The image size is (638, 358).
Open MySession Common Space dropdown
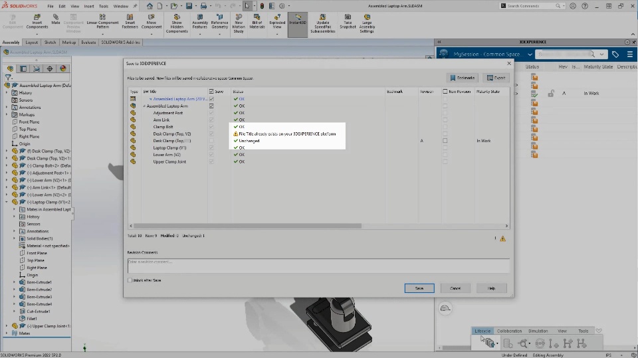[x=530, y=54]
